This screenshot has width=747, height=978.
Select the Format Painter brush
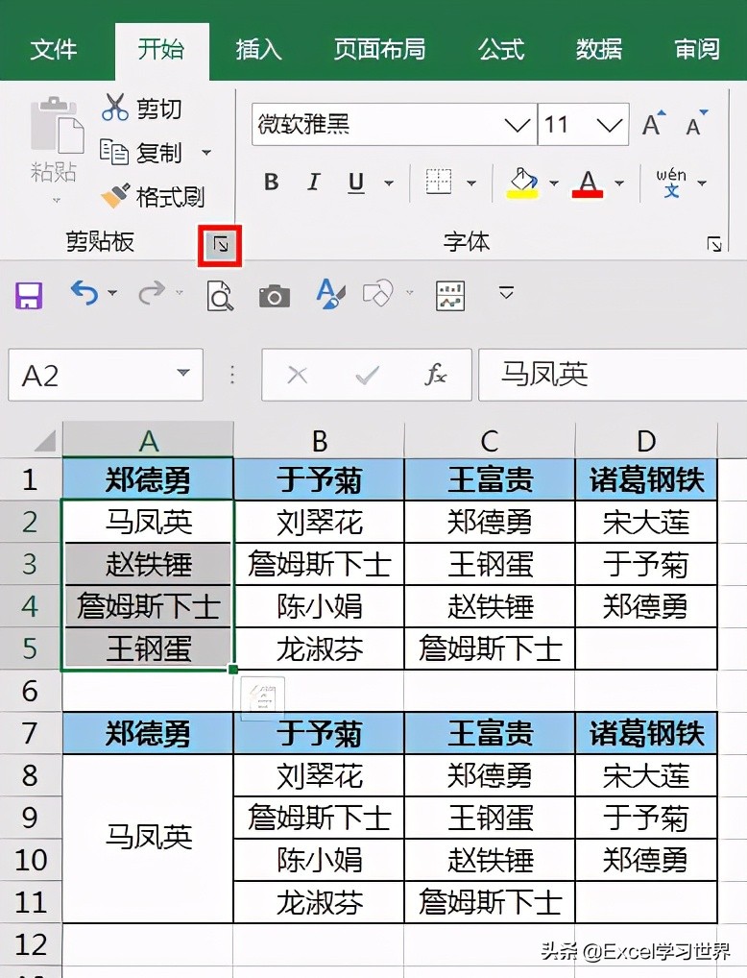point(115,196)
